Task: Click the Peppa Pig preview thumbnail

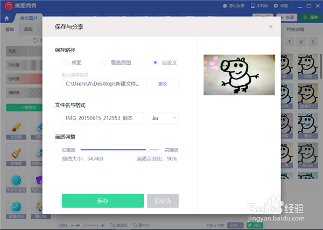Action: click(239, 75)
